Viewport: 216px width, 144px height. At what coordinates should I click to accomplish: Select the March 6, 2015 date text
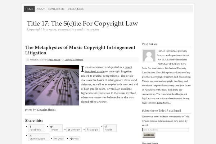pyautogui.click(x=37, y=60)
